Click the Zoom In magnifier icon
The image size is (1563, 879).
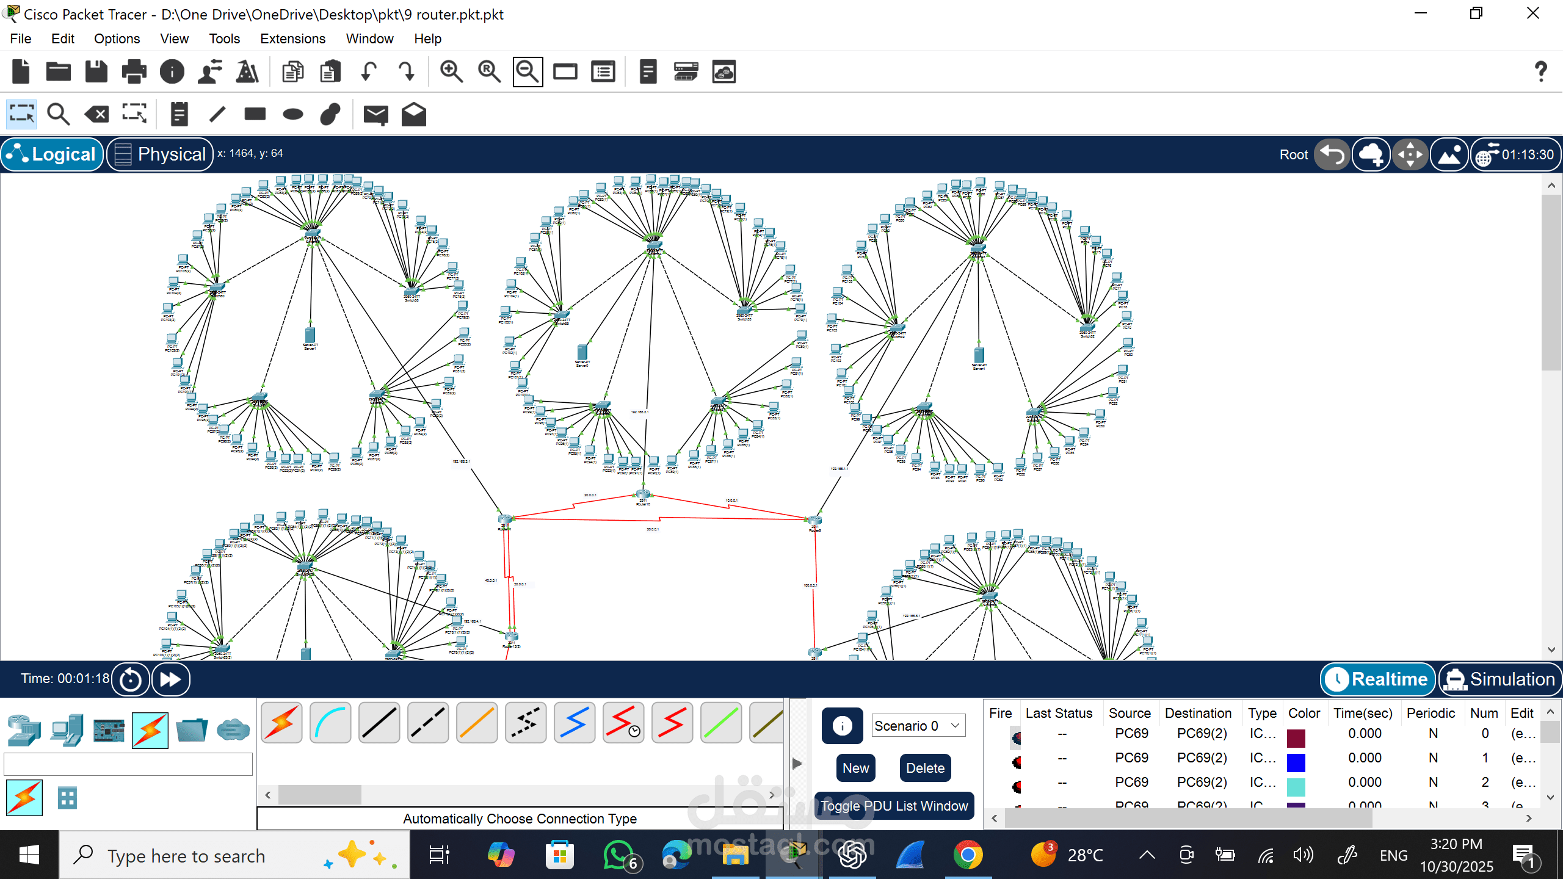pos(451,72)
